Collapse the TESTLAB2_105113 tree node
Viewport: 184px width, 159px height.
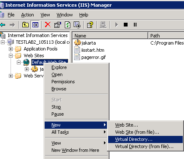[x=3, y=42]
